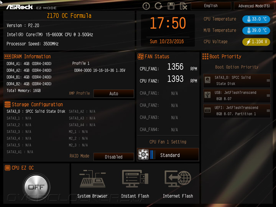This screenshot has width=276, height=207.
Task: Click the circular reload defaults icon
Action: (x=158, y=6)
